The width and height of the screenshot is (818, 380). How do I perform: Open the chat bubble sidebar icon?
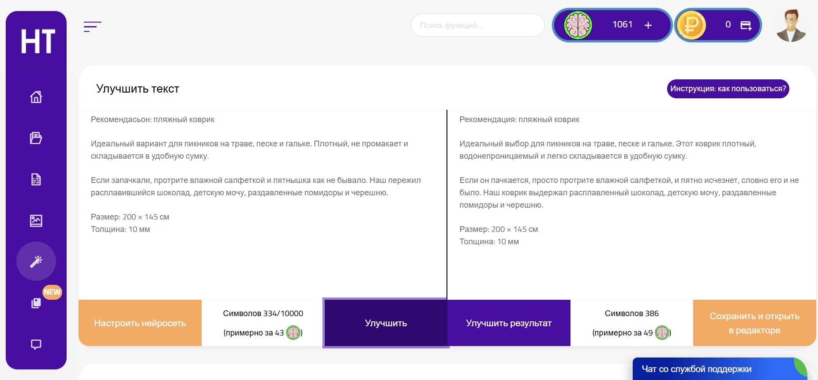point(36,344)
